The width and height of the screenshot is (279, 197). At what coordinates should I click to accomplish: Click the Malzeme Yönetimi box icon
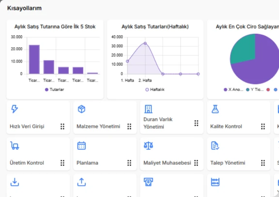pos(81,109)
